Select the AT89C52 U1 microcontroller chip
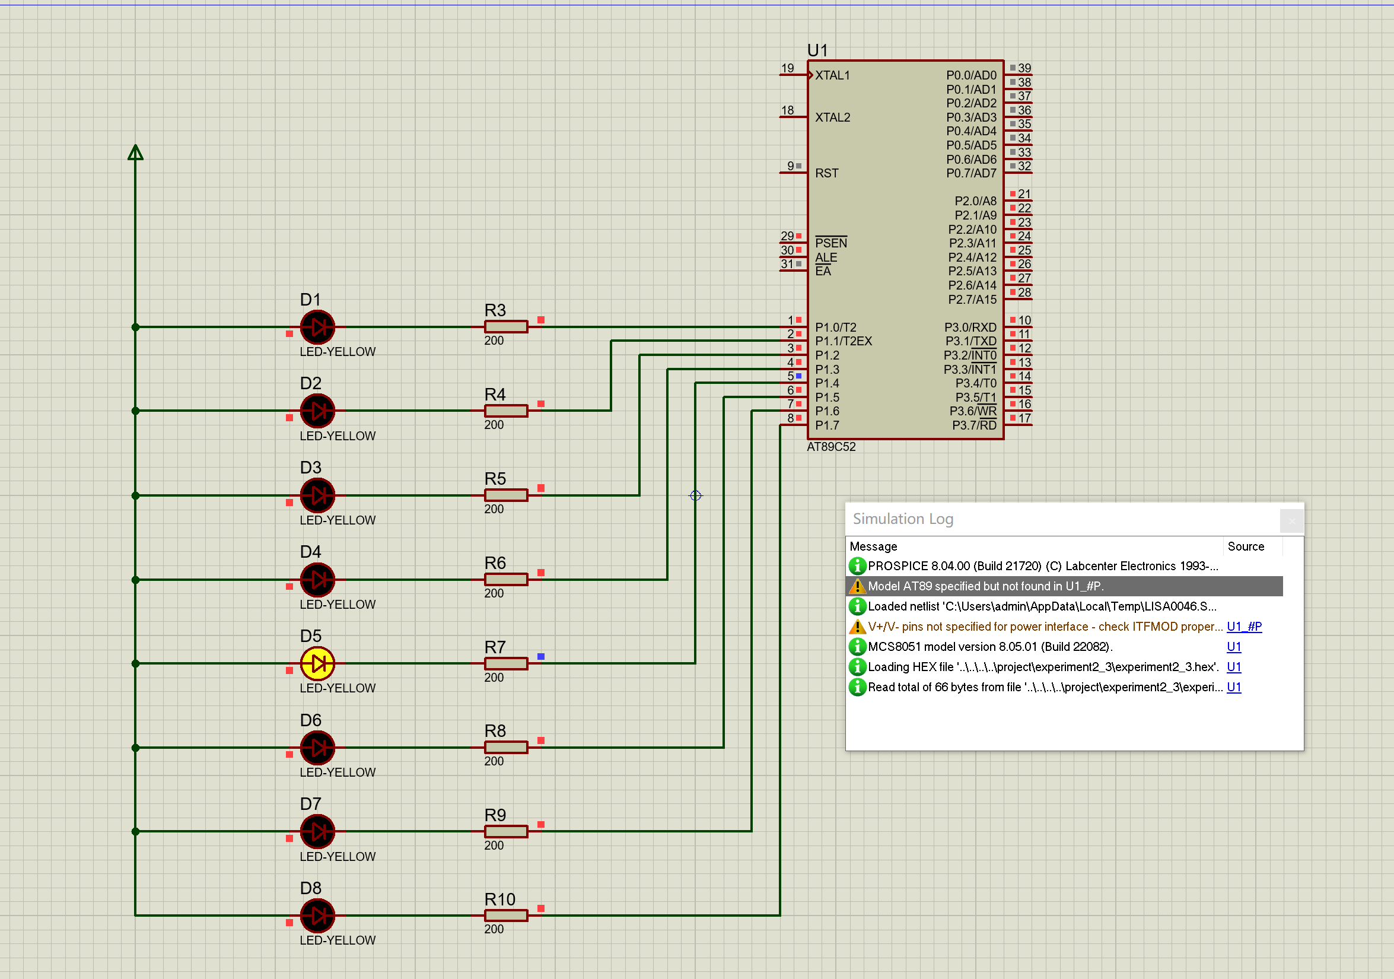The width and height of the screenshot is (1394, 979). pyautogui.click(x=905, y=250)
